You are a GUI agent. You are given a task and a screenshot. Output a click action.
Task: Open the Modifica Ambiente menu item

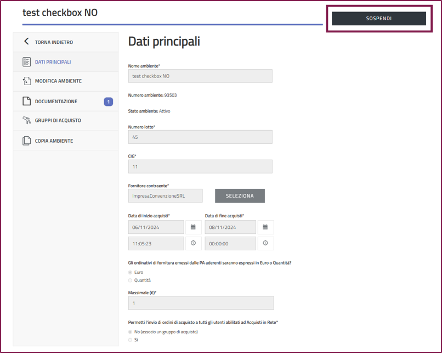click(x=58, y=81)
